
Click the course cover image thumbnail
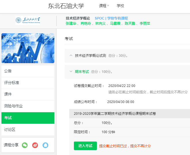click(28, 48)
